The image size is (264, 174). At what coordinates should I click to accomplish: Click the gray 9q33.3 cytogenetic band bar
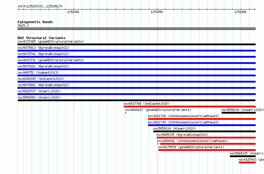point(136,29)
